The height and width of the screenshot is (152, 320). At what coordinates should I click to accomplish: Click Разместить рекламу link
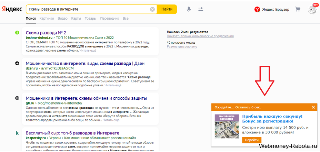(182, 46)
